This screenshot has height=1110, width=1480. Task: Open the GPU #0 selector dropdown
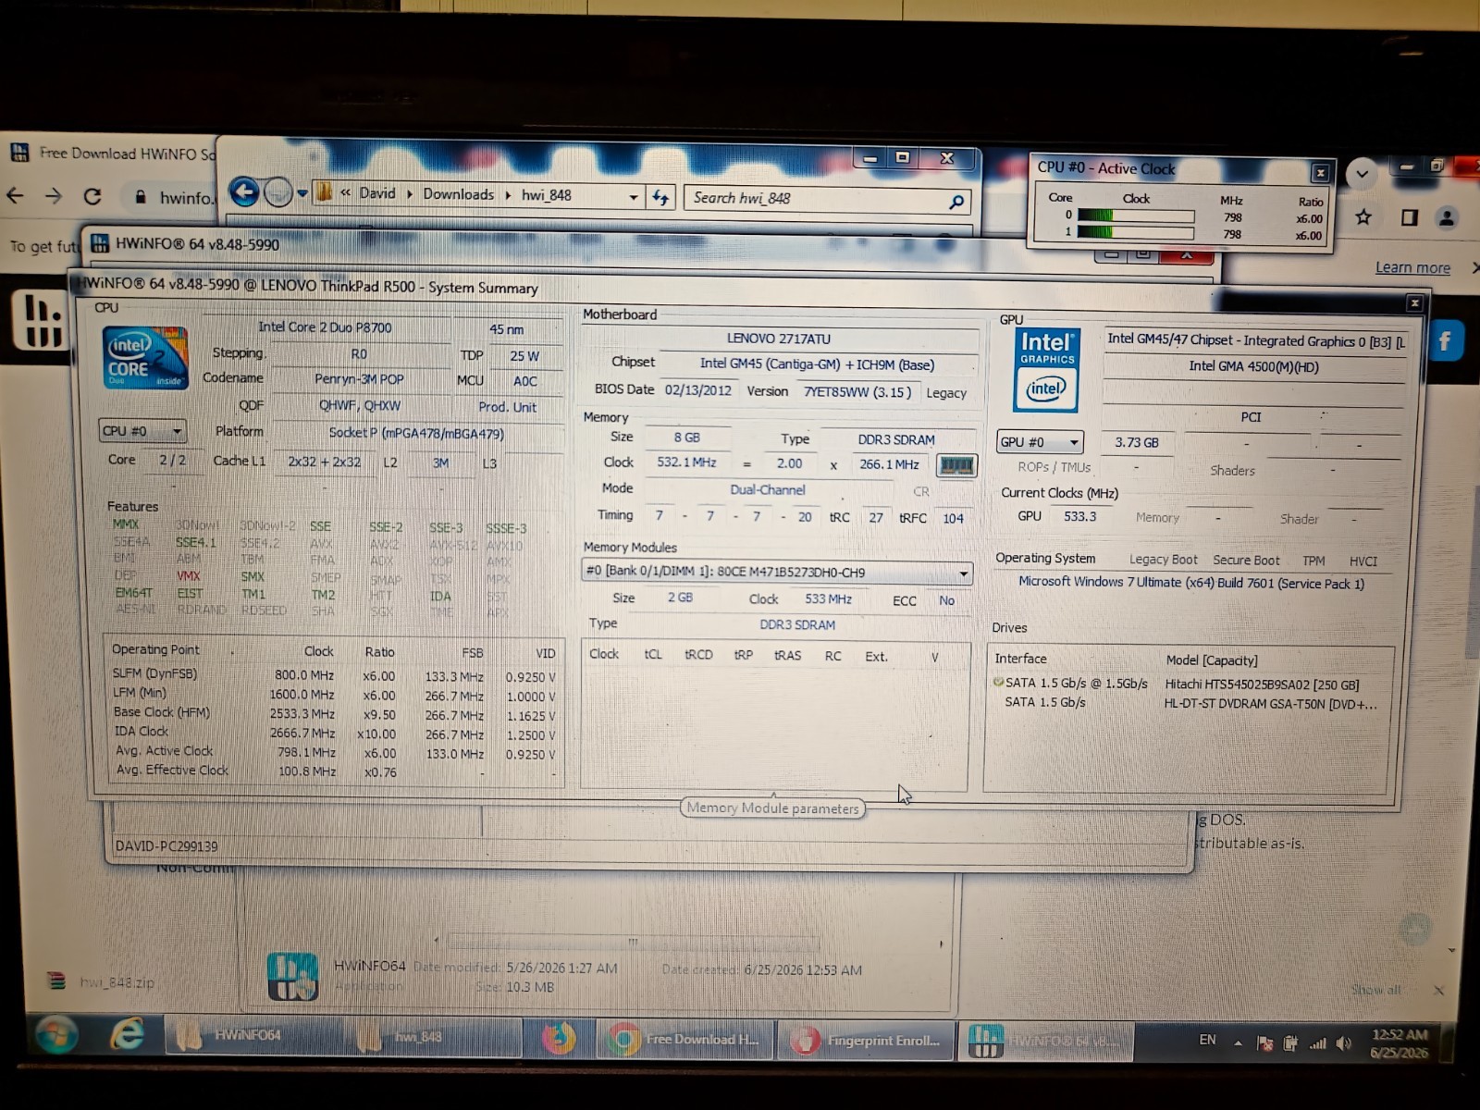coord(1039,442)
